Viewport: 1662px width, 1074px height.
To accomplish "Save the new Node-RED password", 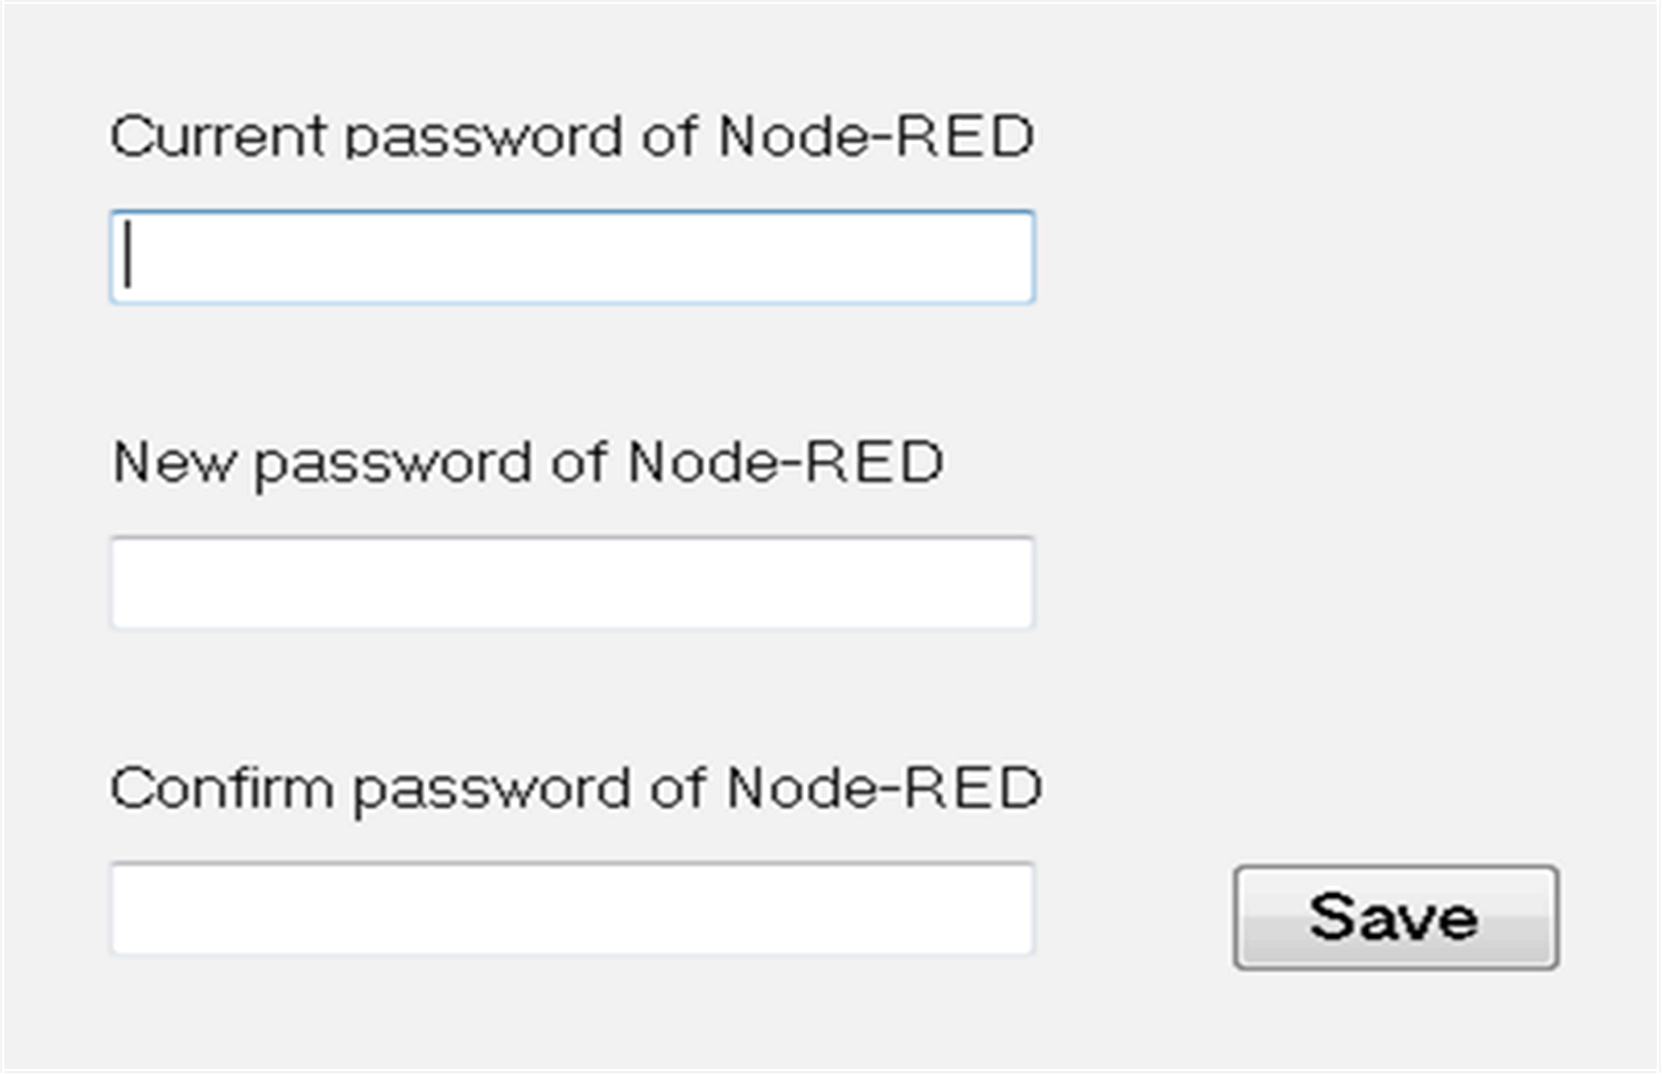I will [x=1395, y=917].
